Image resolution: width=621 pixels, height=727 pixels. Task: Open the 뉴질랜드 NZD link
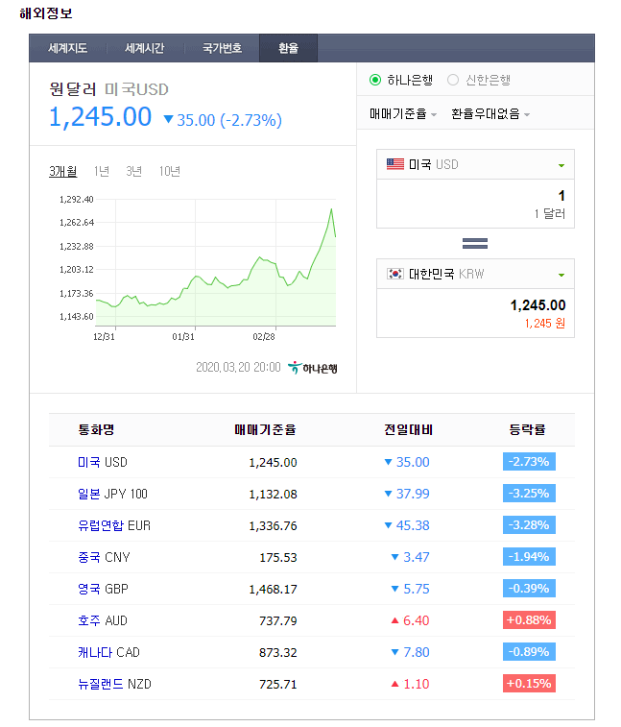coord(114,684)
